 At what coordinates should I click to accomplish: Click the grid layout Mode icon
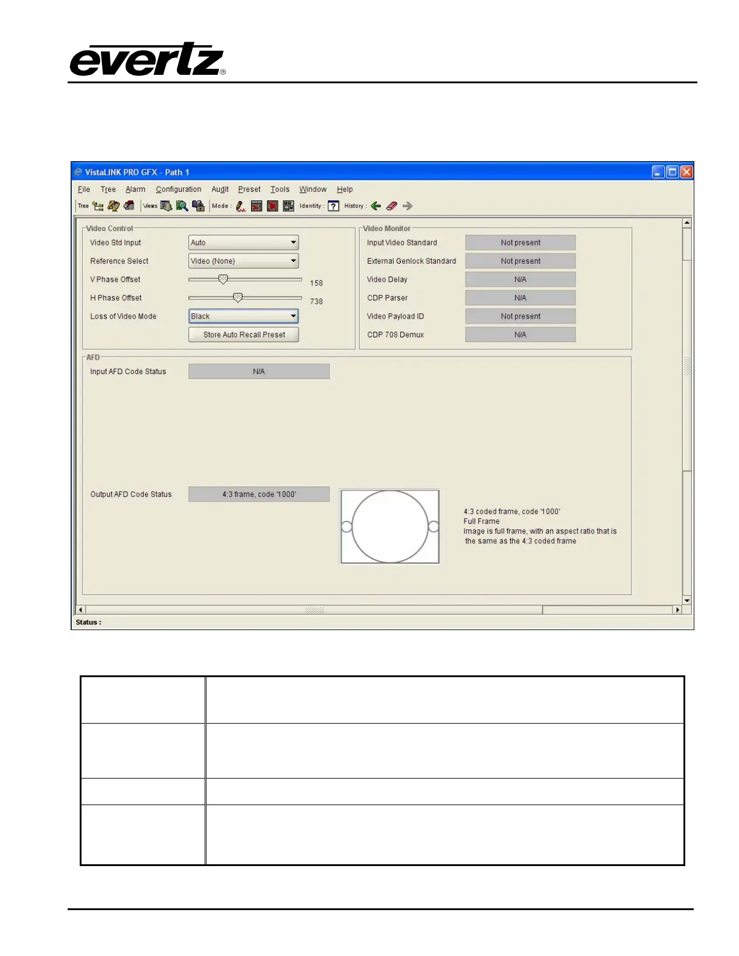coord(289,206)
